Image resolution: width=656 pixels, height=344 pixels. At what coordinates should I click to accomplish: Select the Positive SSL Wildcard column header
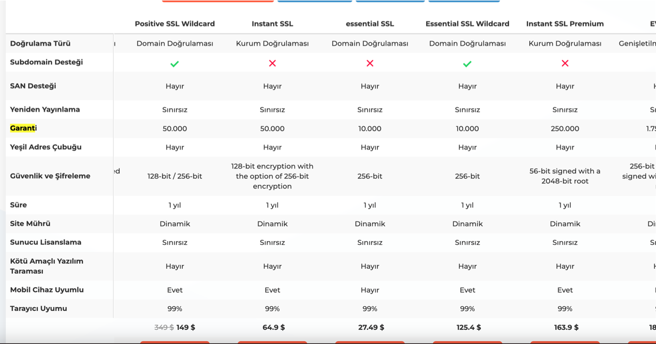click(x=175, y=24)
